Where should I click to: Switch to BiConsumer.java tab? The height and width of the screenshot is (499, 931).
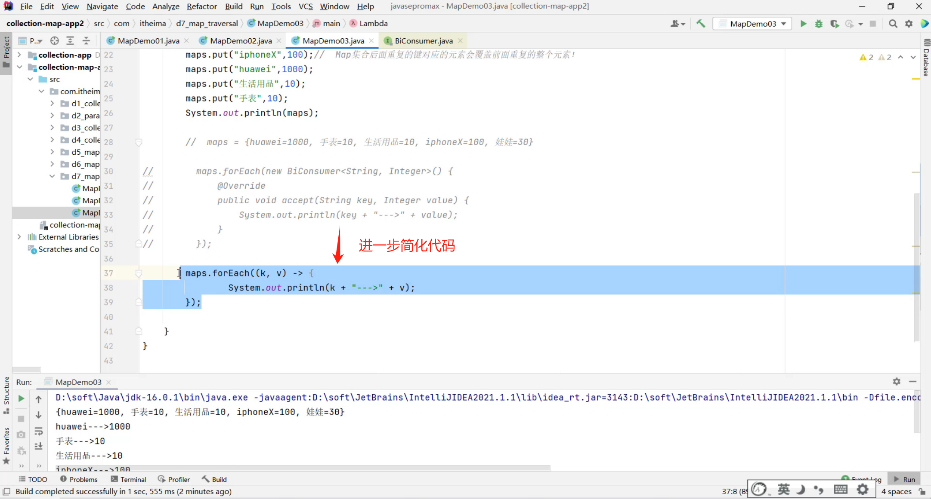[x=423, y=41]
